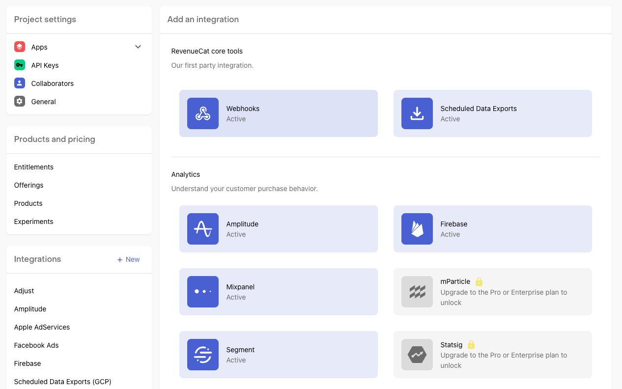Click the Webhooks integration icon
The height and width of the screenshot is (389, 622).
click(203, 113)
